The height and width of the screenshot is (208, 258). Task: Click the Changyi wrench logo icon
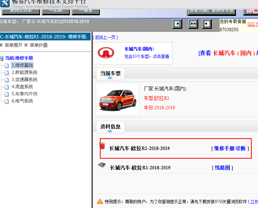5,3
